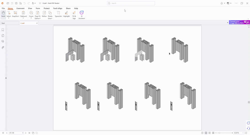Click the zoom out minus button

216,133
